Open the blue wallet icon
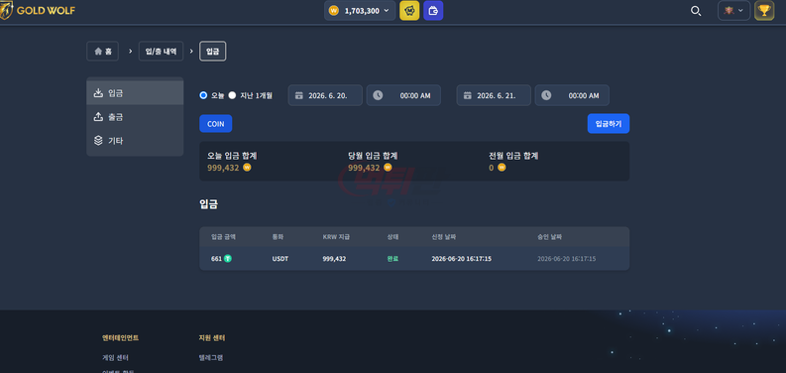Viewport: 786px width, 373px height. pyautogui.click(x=433, y=11)
